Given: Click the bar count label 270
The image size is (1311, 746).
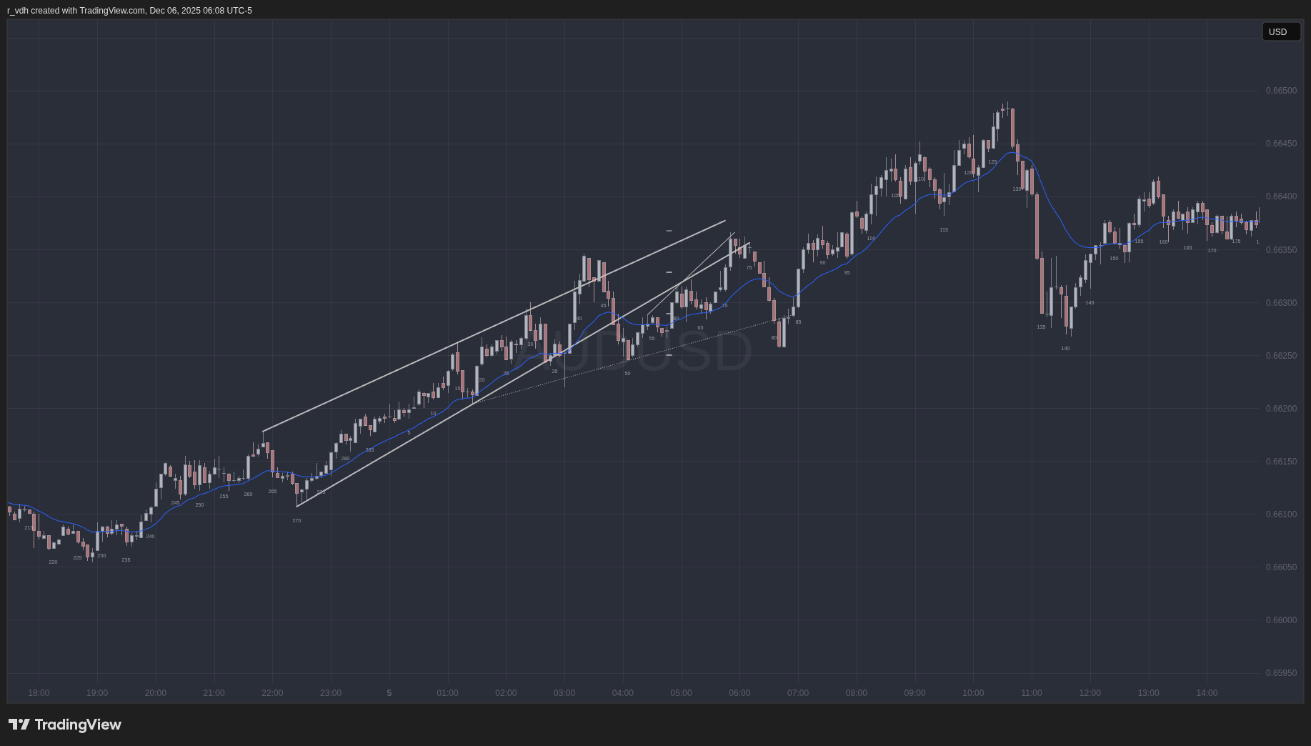Looking at the screenshot, I should tap(296, 521).
